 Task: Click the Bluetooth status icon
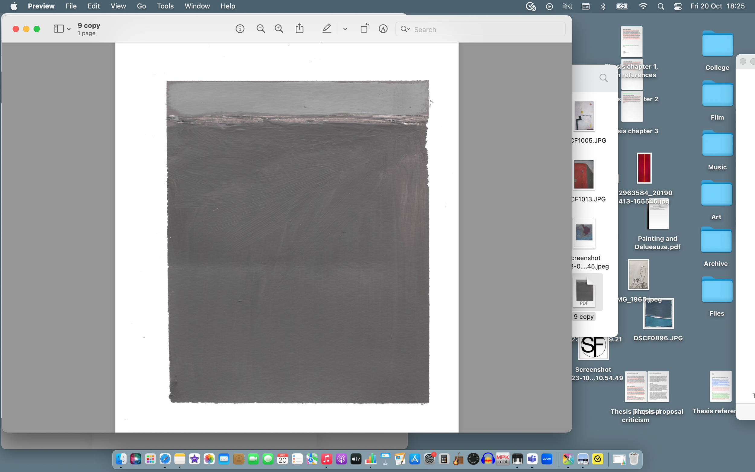pyautogui.click(x=603, y=6)
